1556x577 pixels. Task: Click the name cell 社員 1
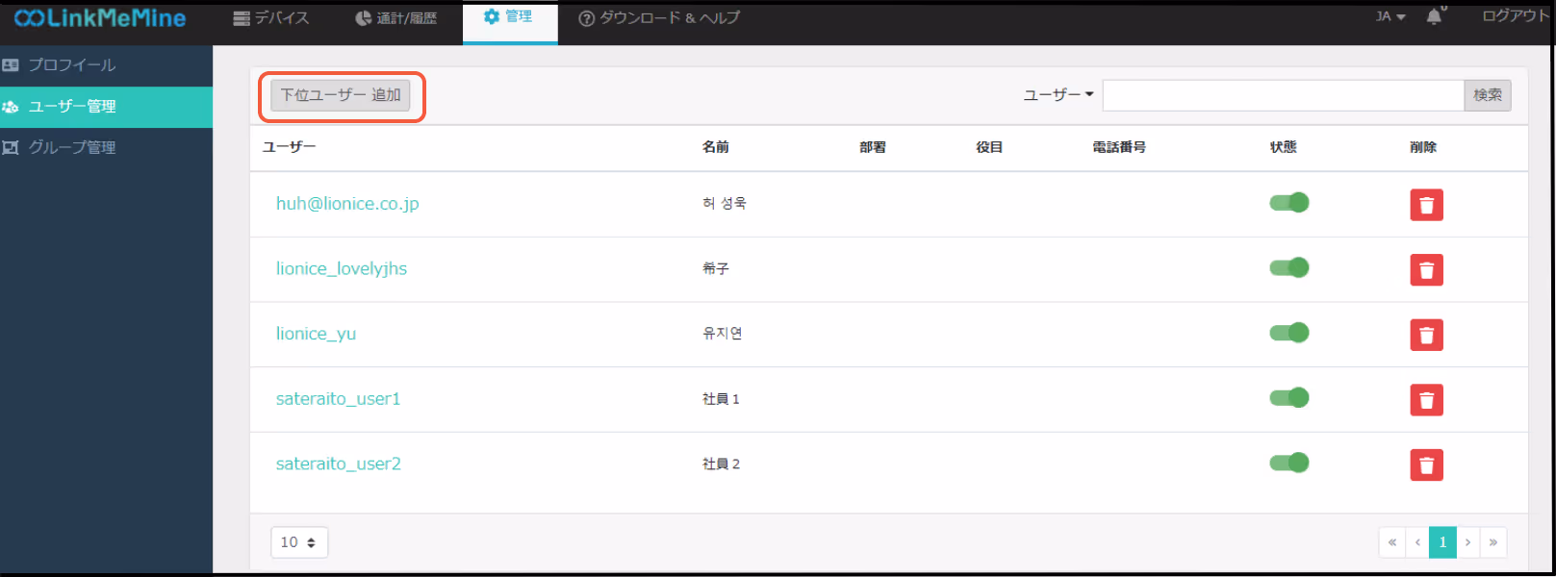[721, 399]
